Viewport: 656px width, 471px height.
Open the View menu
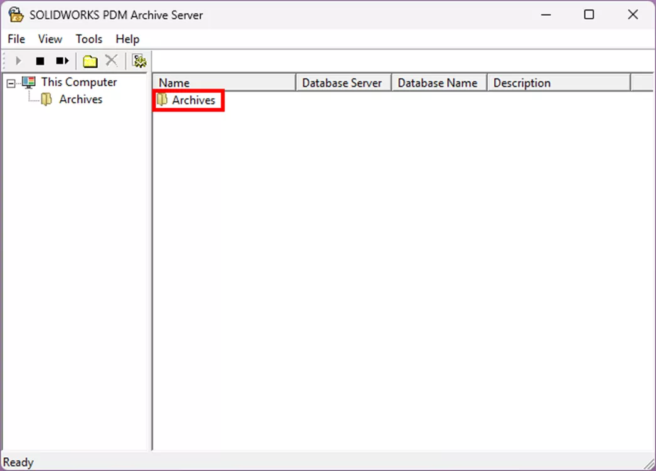[x=50, y=39]
